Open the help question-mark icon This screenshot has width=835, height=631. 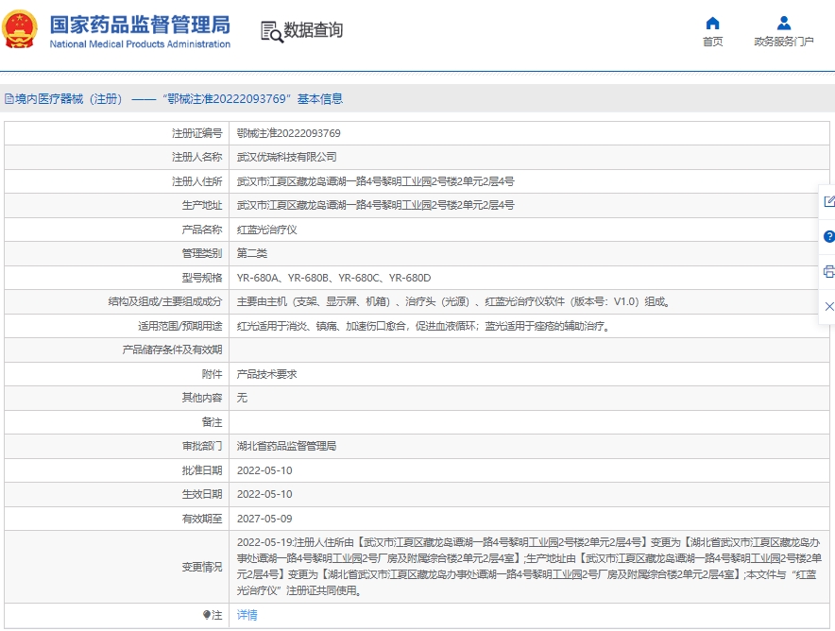point(828,236)
